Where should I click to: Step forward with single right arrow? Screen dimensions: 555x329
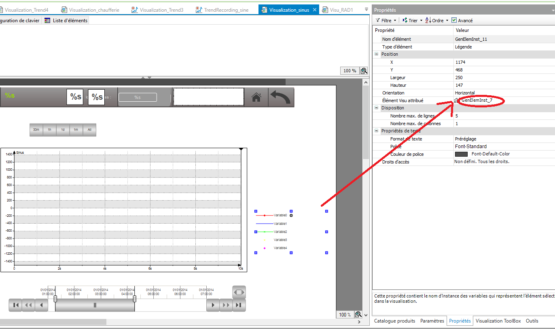point(213,305)
